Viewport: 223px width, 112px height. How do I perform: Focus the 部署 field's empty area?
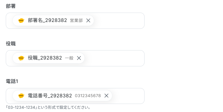(119, 21)
